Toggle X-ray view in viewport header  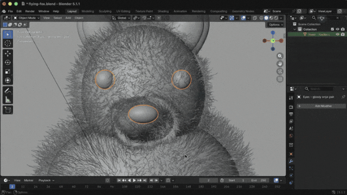[x=255, y=18]
